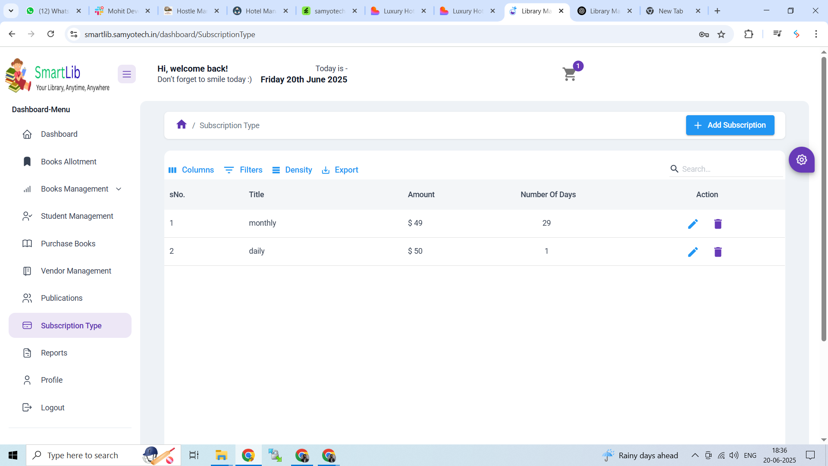Click the SmartLib logo

[56, 75]
